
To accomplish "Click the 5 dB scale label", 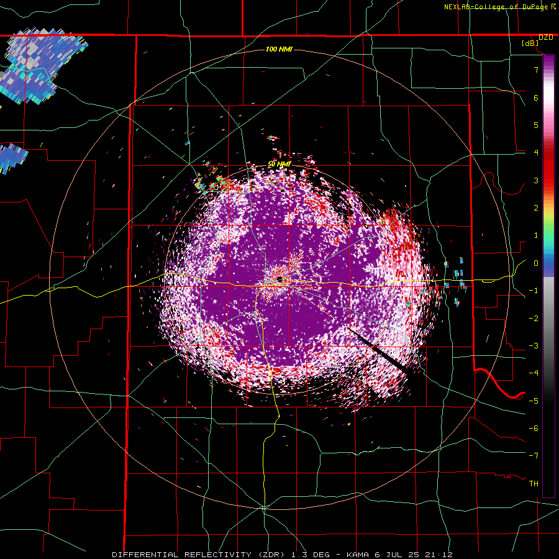I will point(536,125).
